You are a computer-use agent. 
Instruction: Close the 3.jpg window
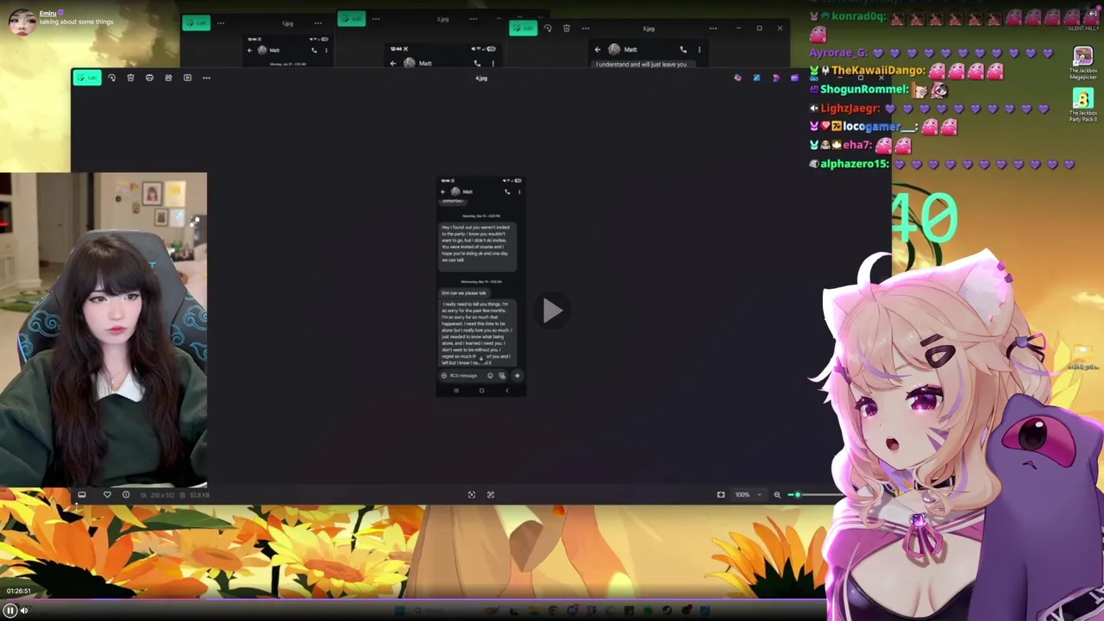[x=780, y=28]
